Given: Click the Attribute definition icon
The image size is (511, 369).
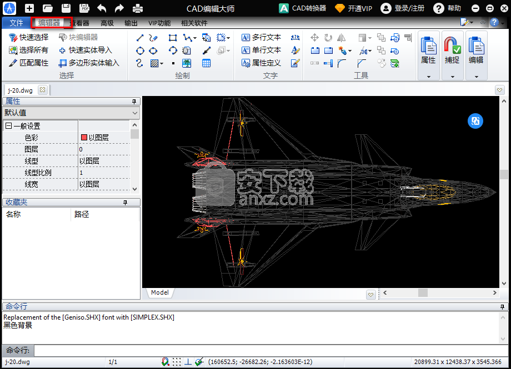Looking at the screenshot, I should point(246,63).
